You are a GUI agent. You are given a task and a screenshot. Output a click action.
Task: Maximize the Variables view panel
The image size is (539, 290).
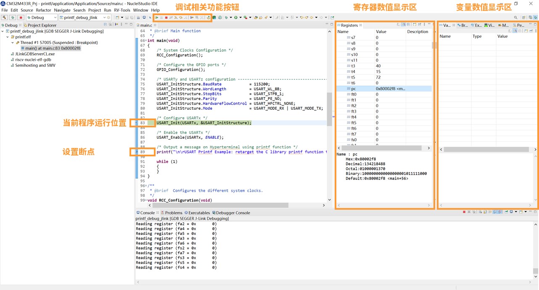click(x=535, y=24)
